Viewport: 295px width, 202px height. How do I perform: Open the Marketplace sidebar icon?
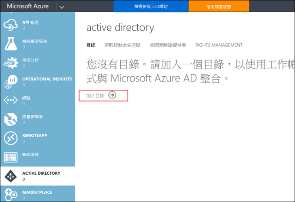[10, 194]
